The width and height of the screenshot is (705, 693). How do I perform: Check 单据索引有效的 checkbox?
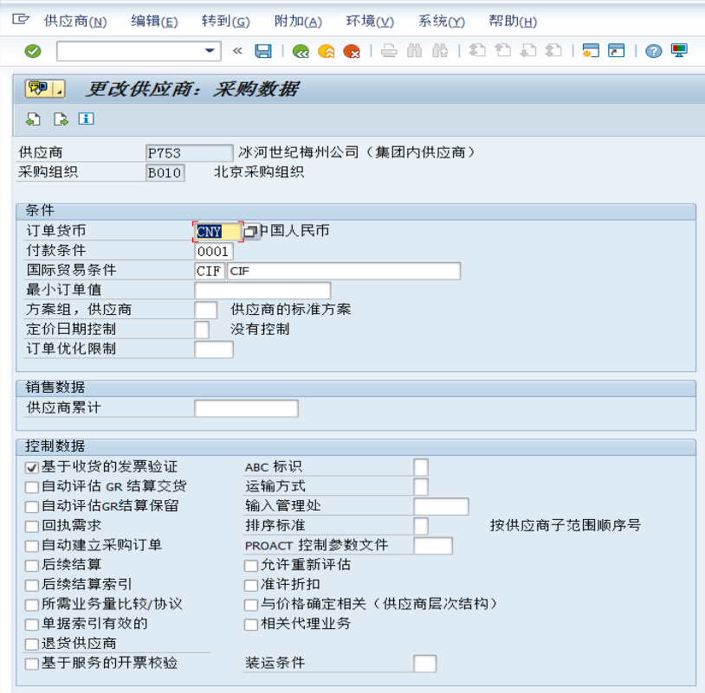tap(31, 625)
